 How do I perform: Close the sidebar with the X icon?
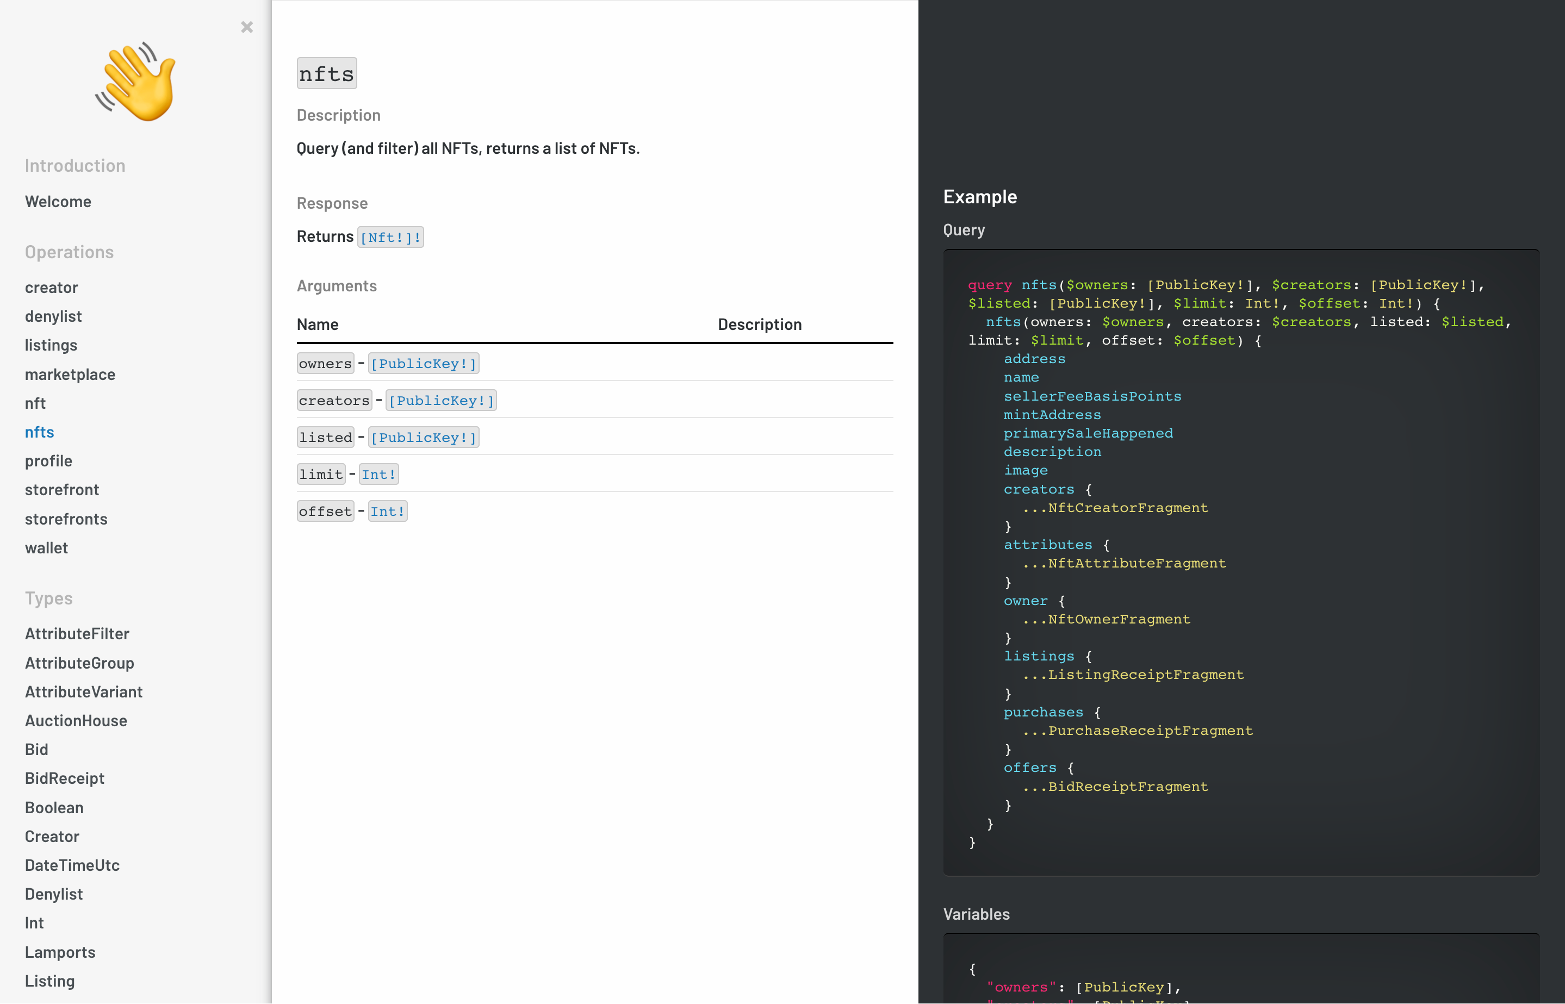coord(246,27)
